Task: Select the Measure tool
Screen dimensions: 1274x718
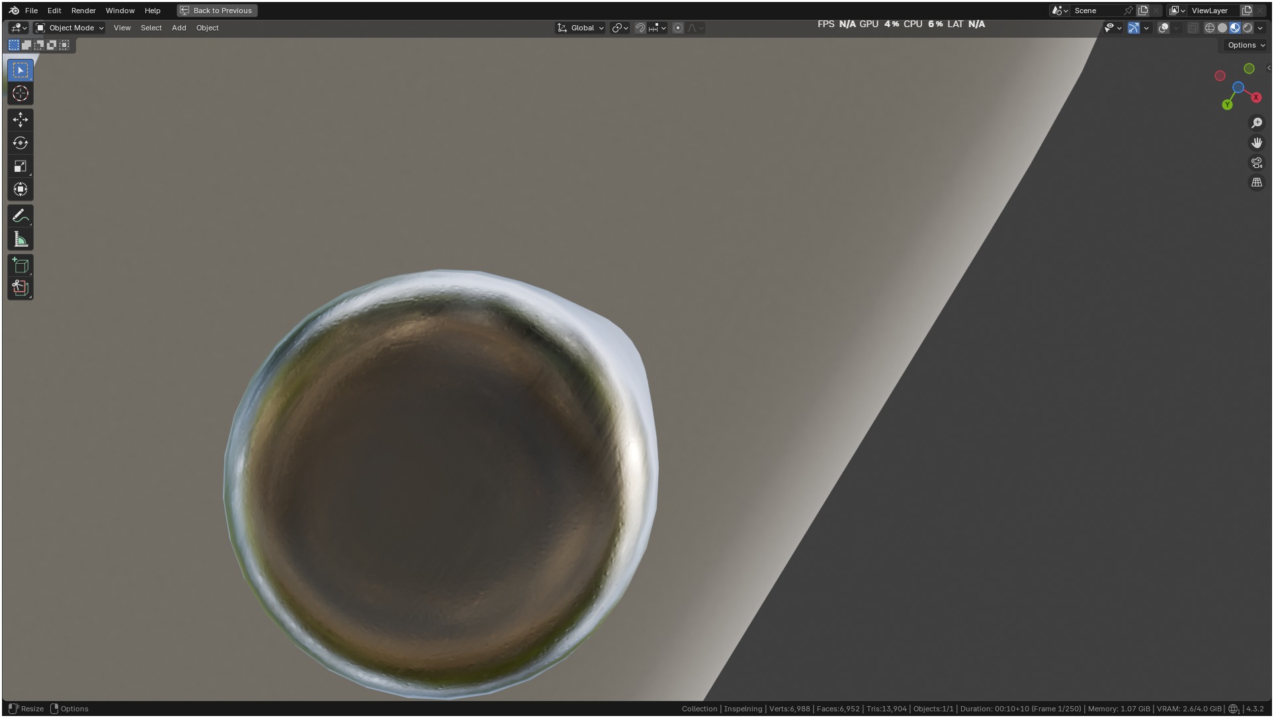Action: [20, 239]
